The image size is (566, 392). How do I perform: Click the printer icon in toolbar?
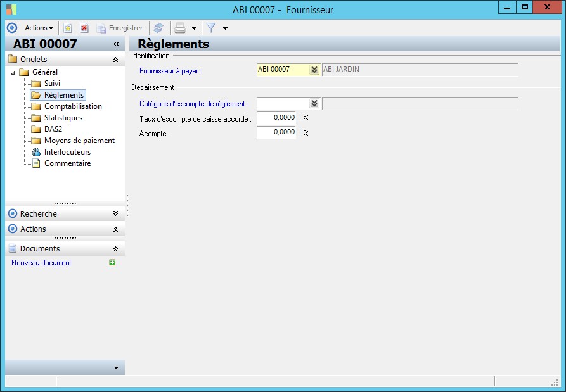coord(180,28)
